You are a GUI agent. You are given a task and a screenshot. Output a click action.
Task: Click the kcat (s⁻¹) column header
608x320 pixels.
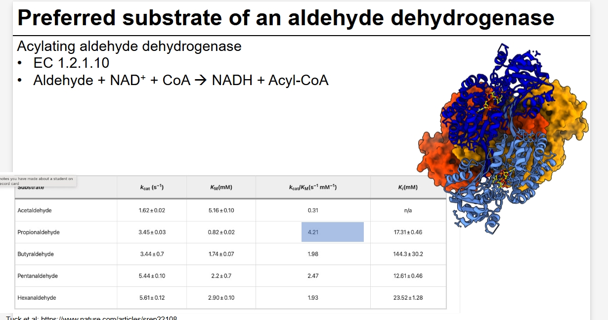(x=152, y=187)
